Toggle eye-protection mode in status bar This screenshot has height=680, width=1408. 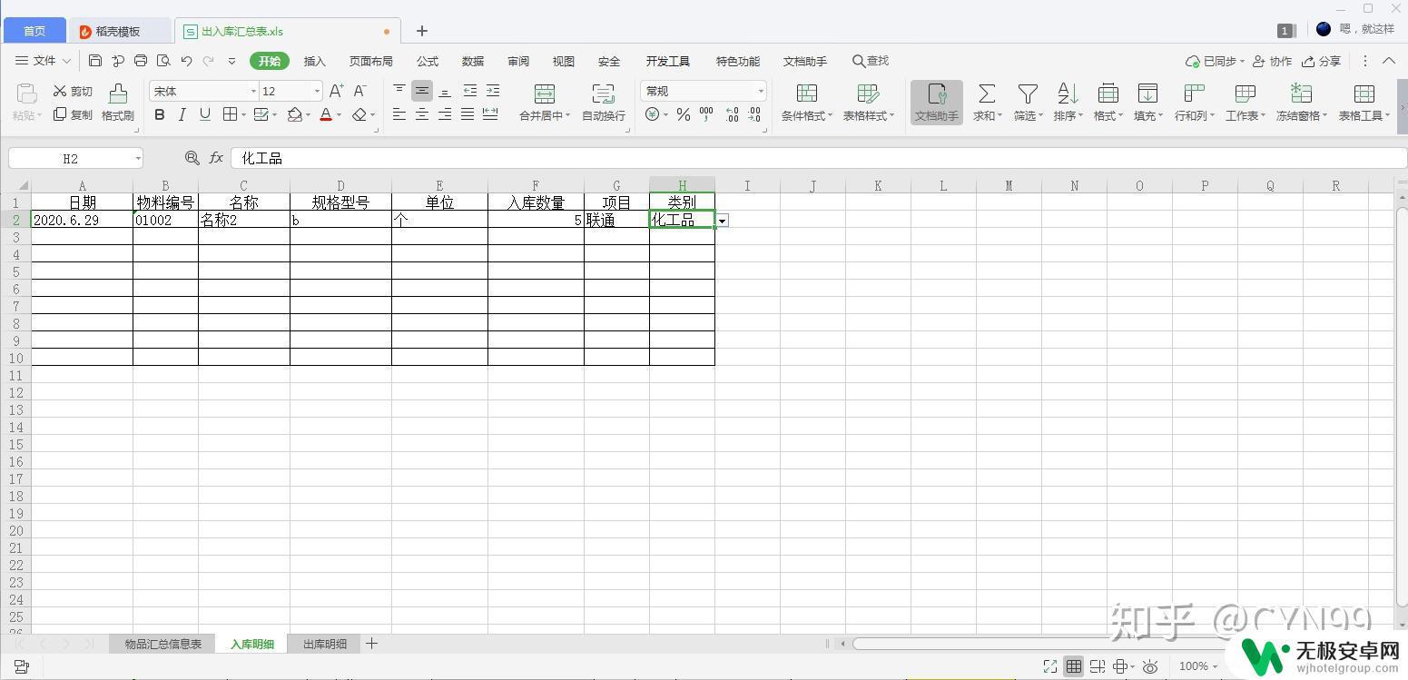[1150, 666]
